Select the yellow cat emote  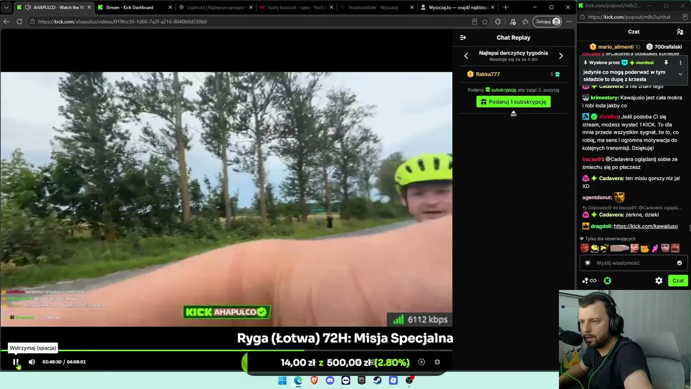click(x=645, y=249)
